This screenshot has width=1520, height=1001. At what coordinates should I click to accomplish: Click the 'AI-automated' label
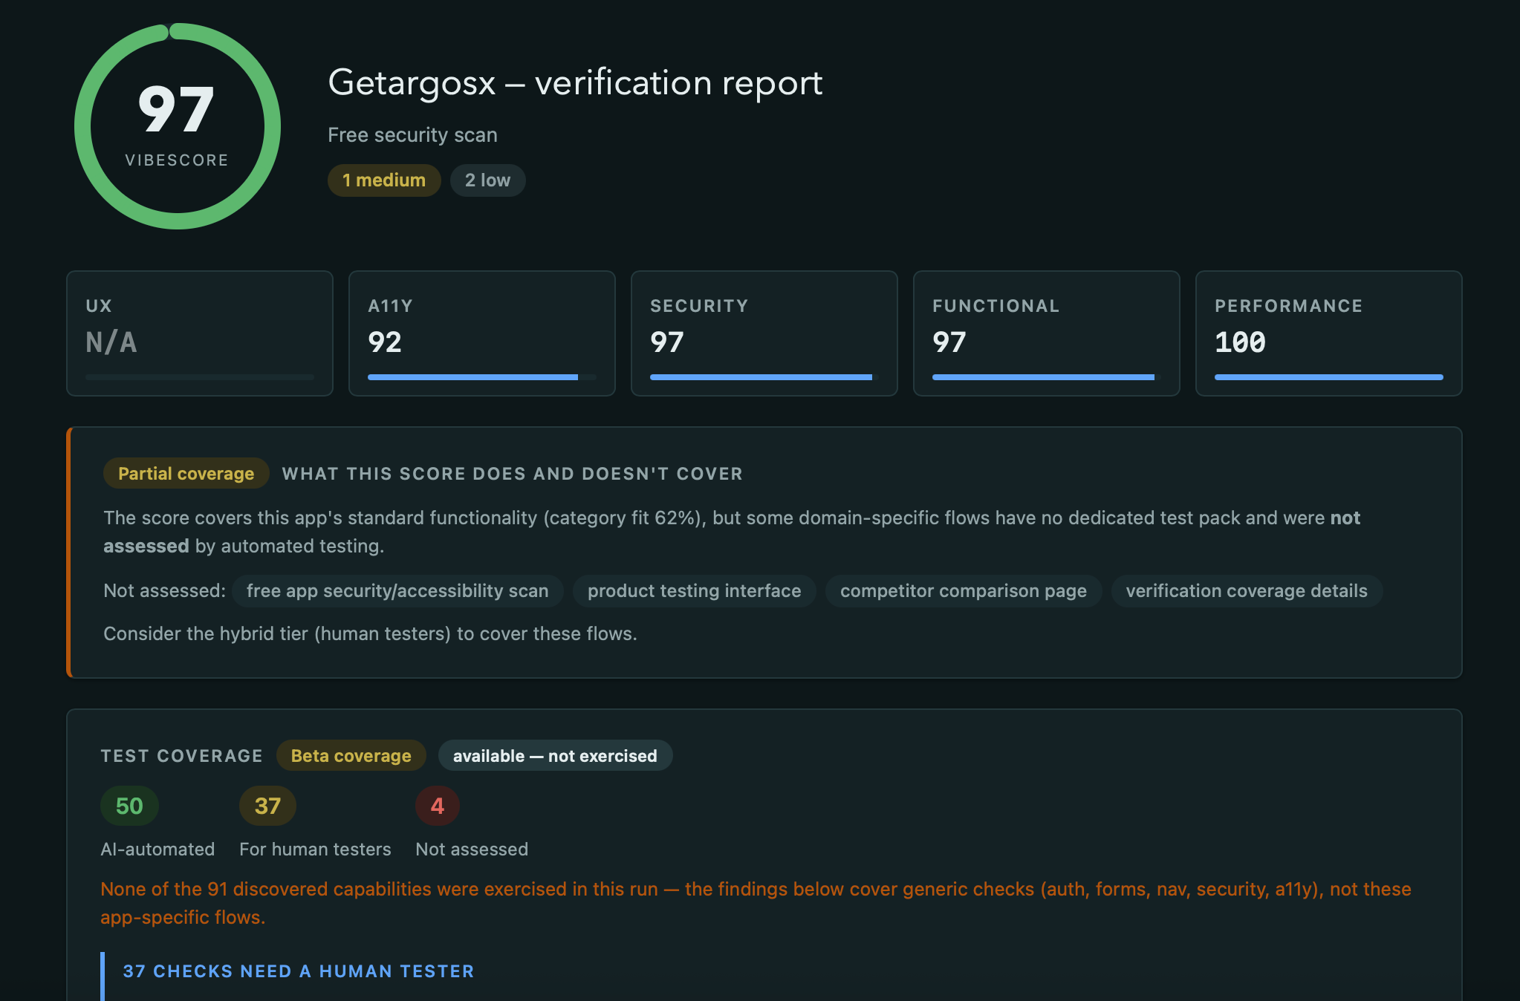point(157,850)
